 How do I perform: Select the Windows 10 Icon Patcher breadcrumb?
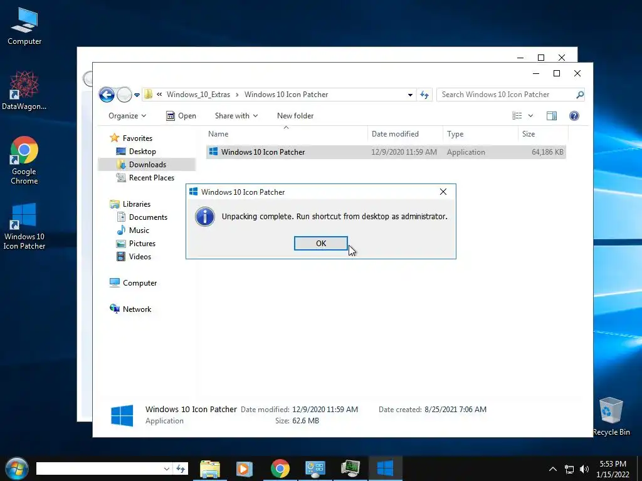coord(286,95)
